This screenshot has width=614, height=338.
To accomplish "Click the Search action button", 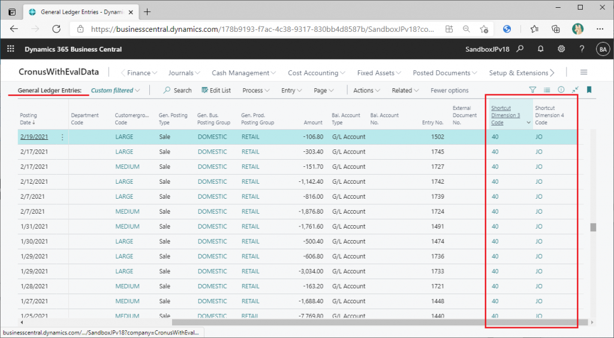I will pos(177,90).
